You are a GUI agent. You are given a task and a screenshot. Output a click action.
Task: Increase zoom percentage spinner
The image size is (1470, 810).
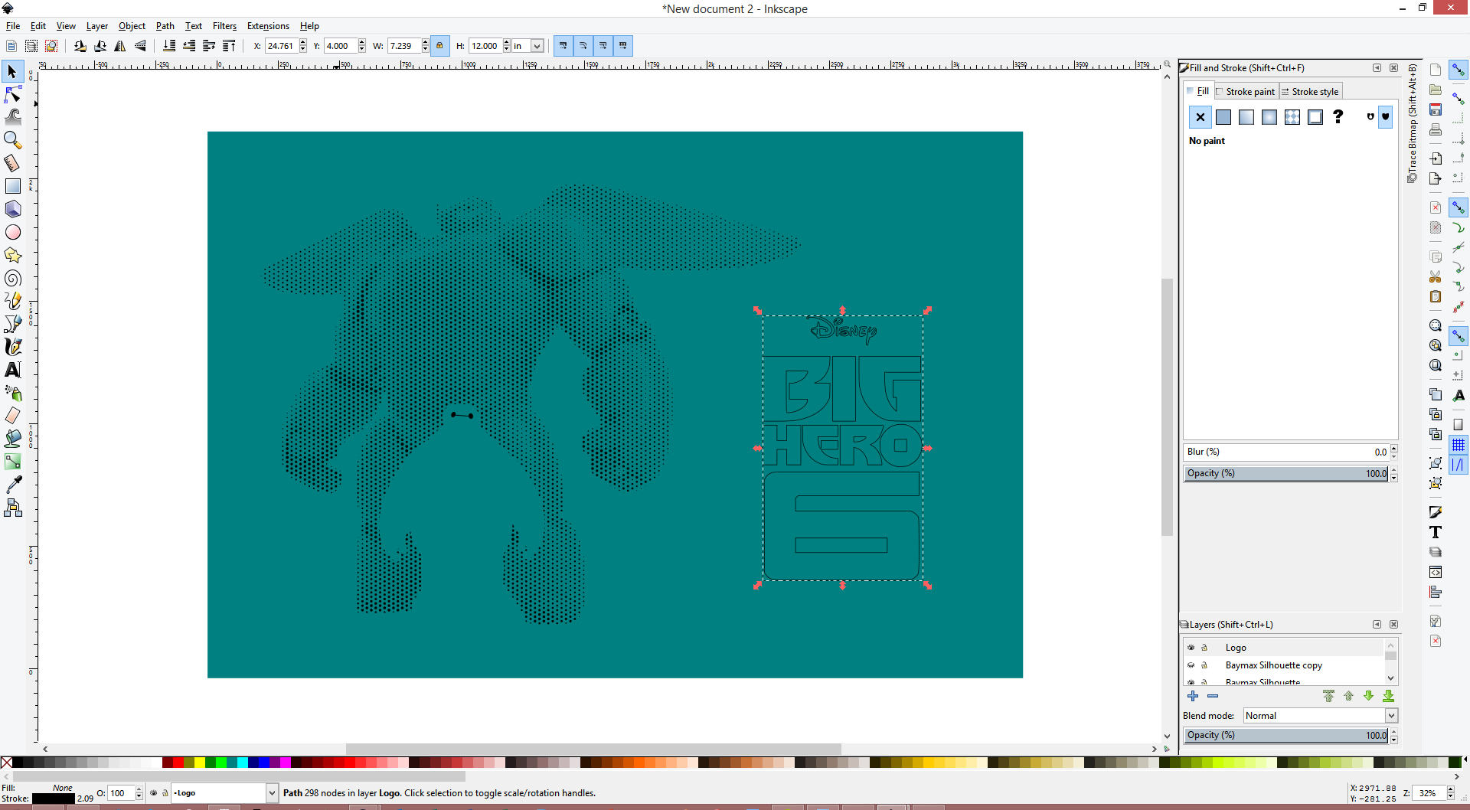[x=1450, y=789]
